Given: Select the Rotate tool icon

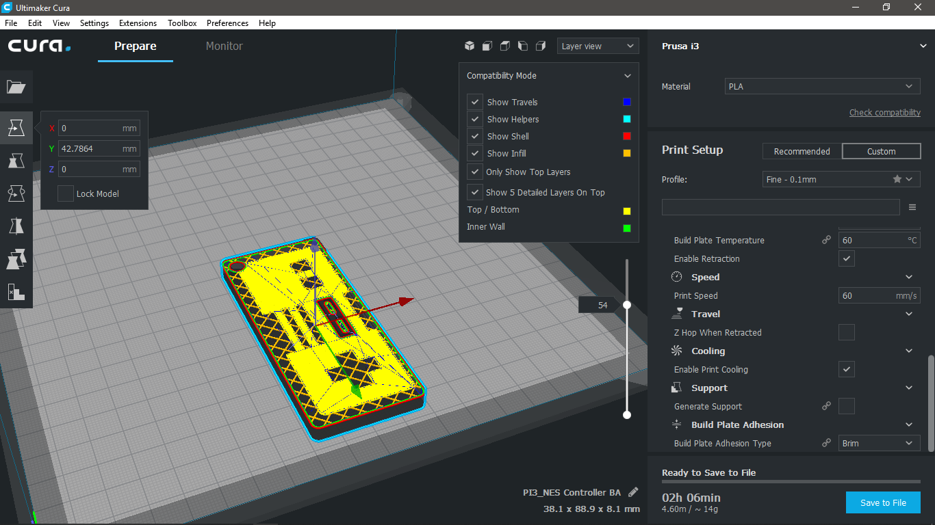Looking at the screenshot, I should 16,193.
